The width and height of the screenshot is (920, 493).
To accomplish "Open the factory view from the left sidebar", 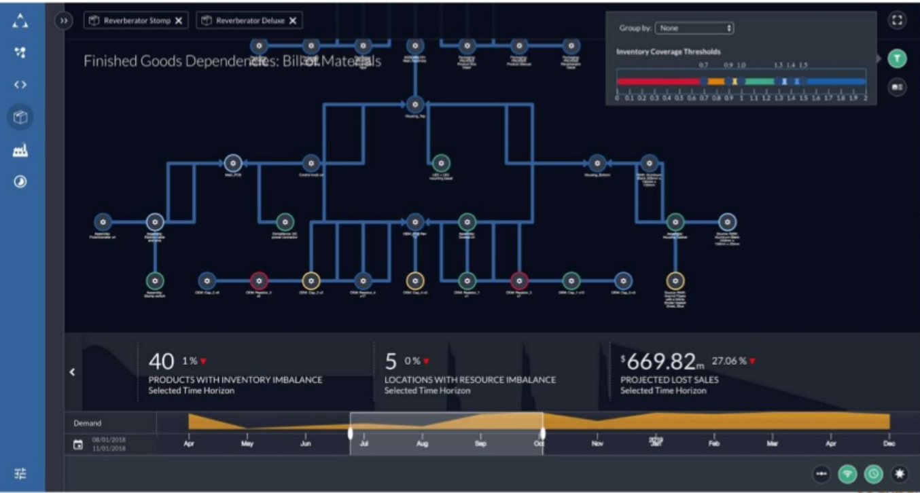I will point(20,149).
